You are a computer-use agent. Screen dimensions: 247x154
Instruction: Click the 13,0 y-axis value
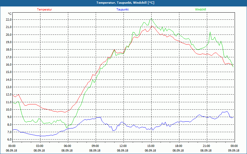[9, 87]
